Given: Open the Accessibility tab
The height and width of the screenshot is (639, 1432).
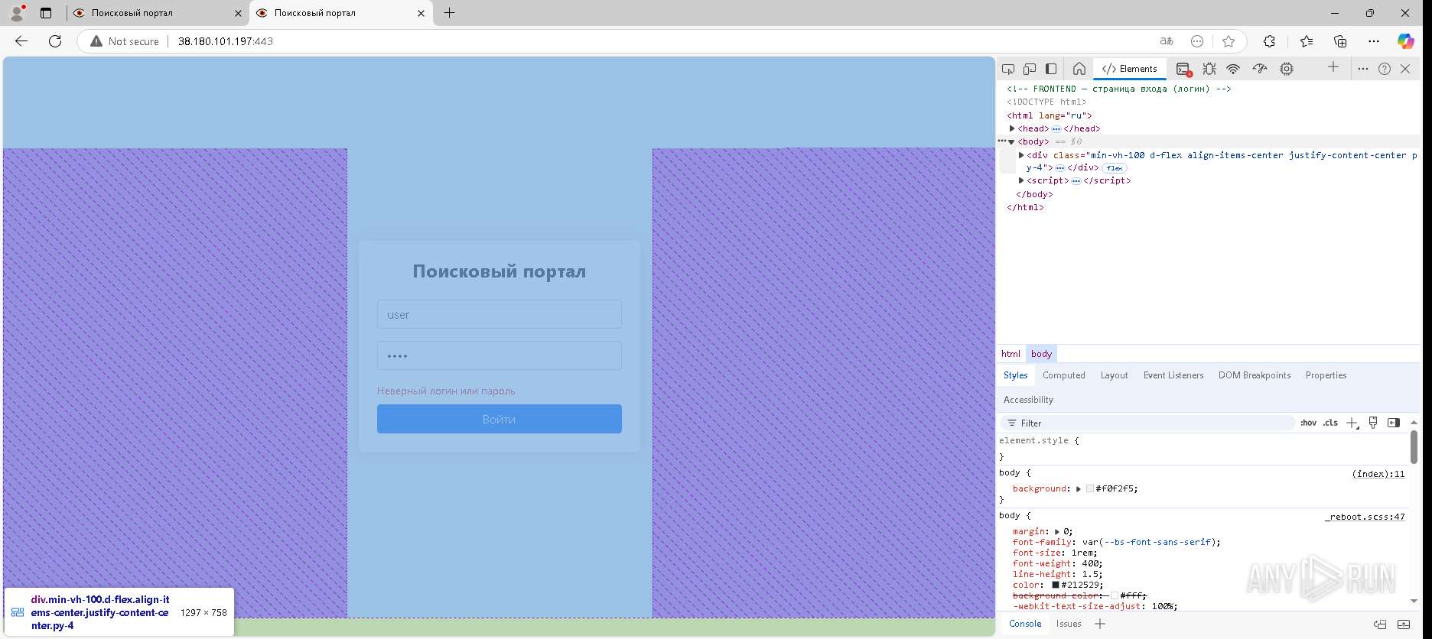Looking at the screenshot, I should [1028, 400].
